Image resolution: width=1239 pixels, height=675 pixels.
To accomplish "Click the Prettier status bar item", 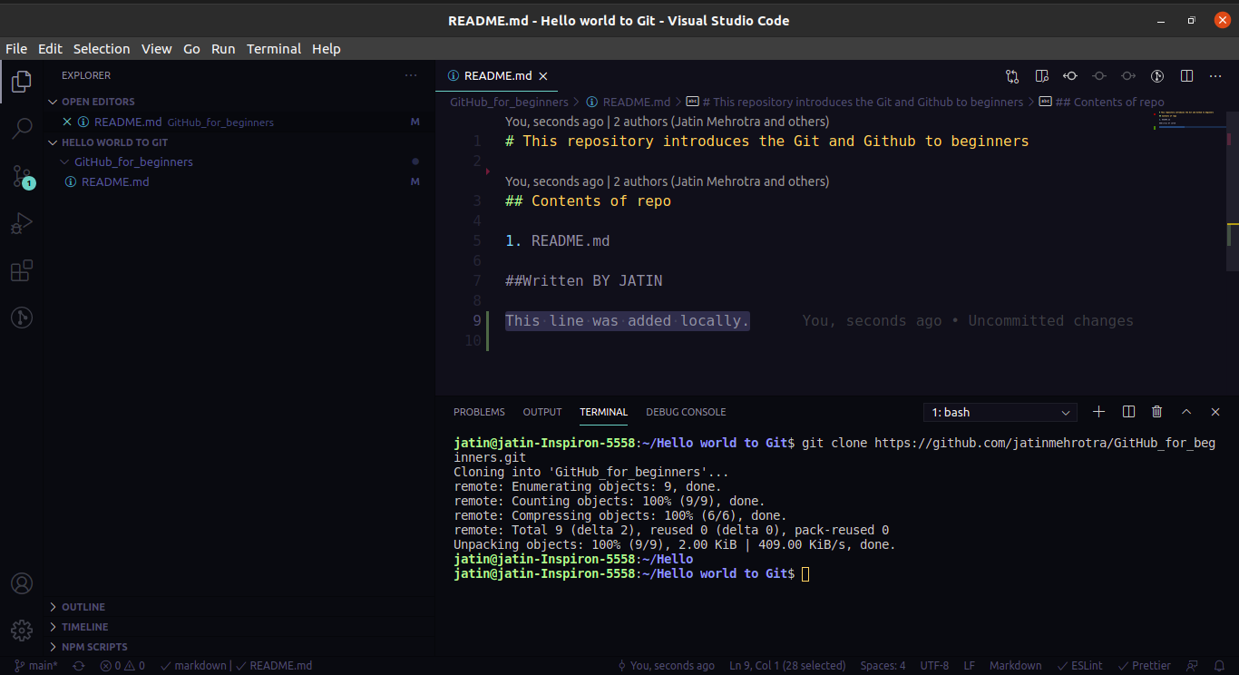I will point(1144,666).
